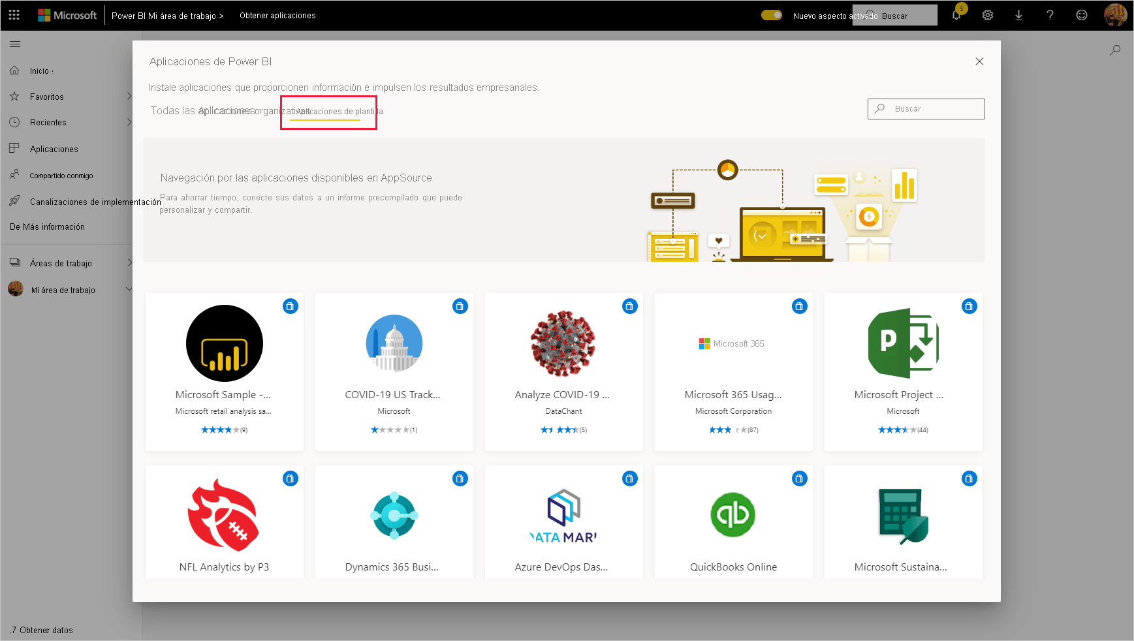This screenshot has width=1134, height=641.
Task: Click shopping bag badge on Microsoft Project
Action: [x=969, y=306]
